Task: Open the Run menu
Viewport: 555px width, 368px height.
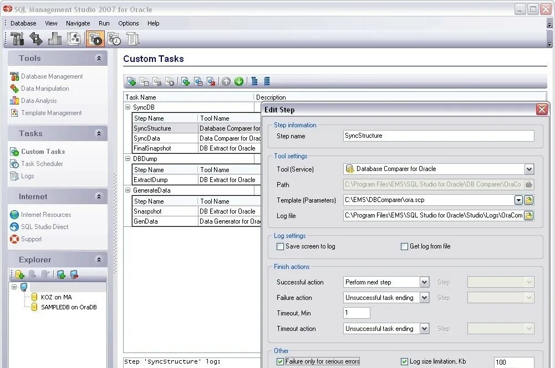Action: point(104,23)
